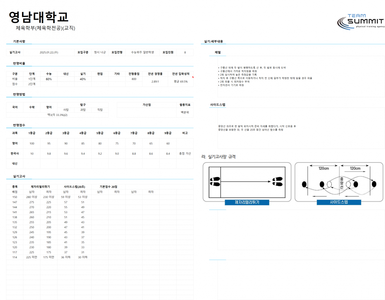This screenshot has width=385, height=300.
Task: Click the 전형총점 value 800
Action: coord(134,79)
